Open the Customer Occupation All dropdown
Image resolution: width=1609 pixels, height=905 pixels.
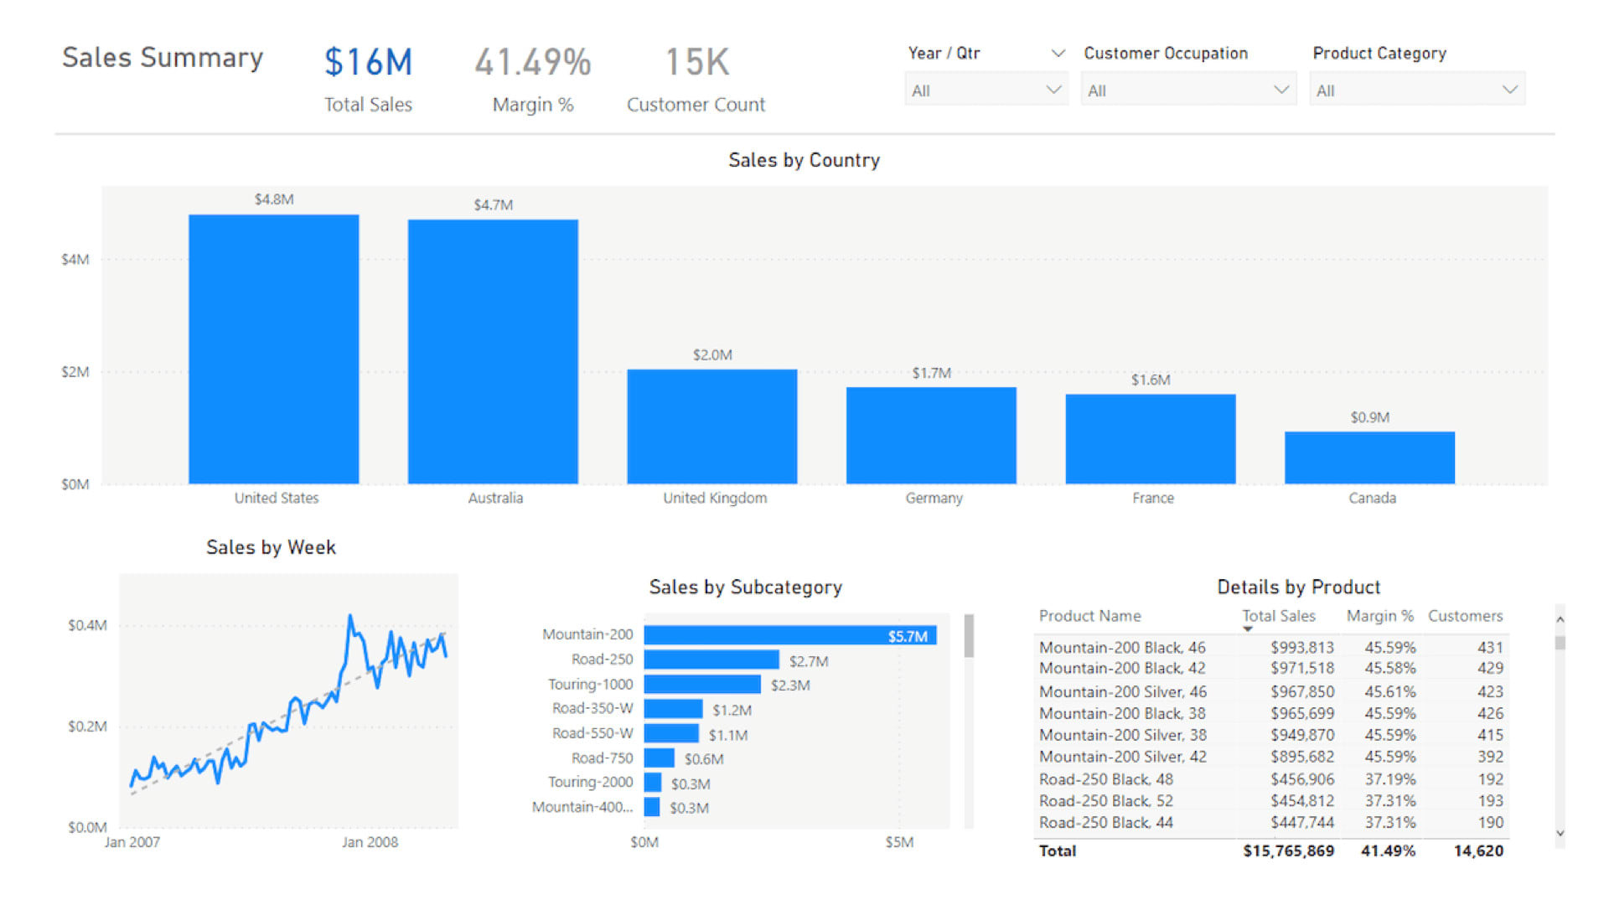tap(1187, 90)
